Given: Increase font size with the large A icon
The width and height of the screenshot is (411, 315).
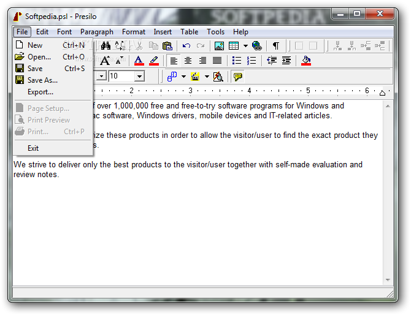Looking at the screenshot, I should pos(105,61).
